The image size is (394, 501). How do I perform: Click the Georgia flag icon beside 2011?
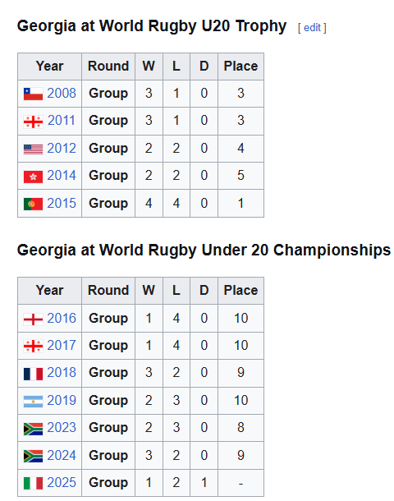33,122
